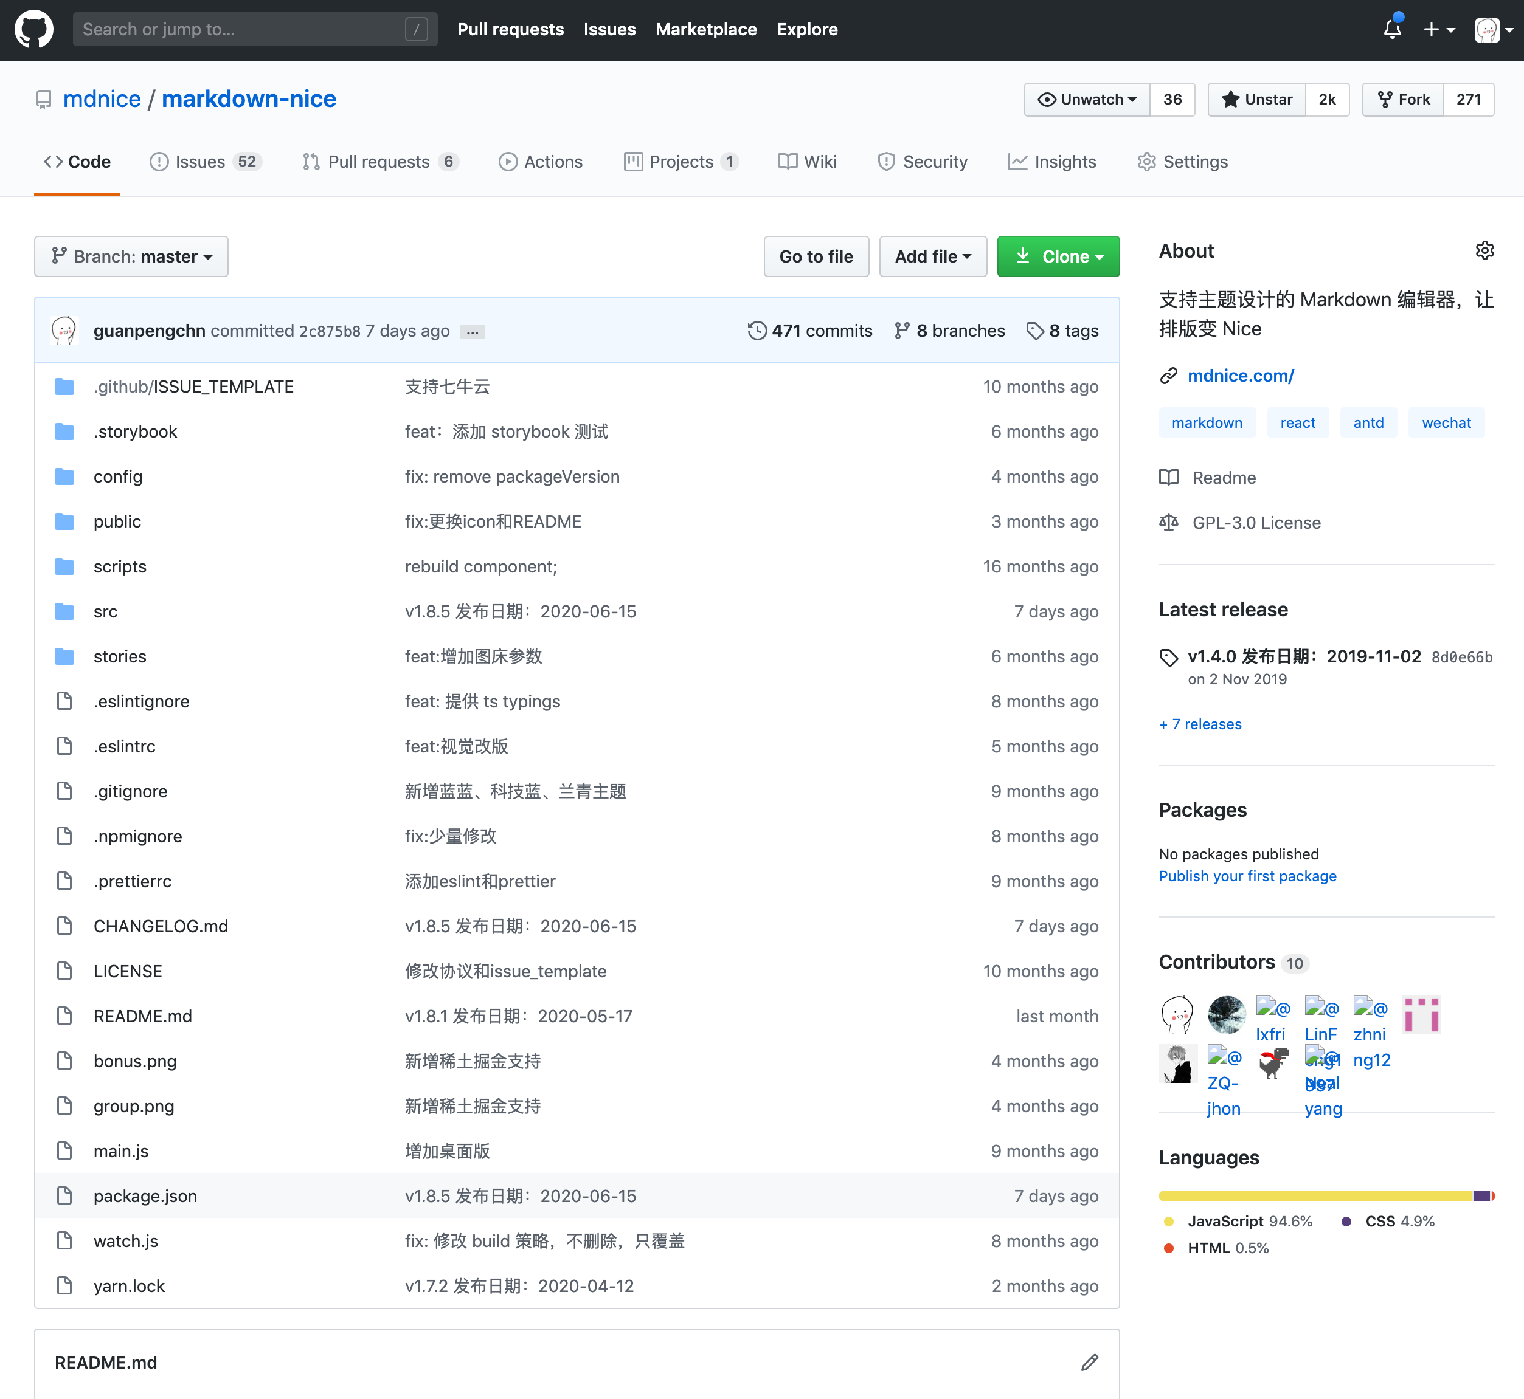The image size is (1524, 1399).
Task: Open the mdnice owner link
Action: point(102,99)
